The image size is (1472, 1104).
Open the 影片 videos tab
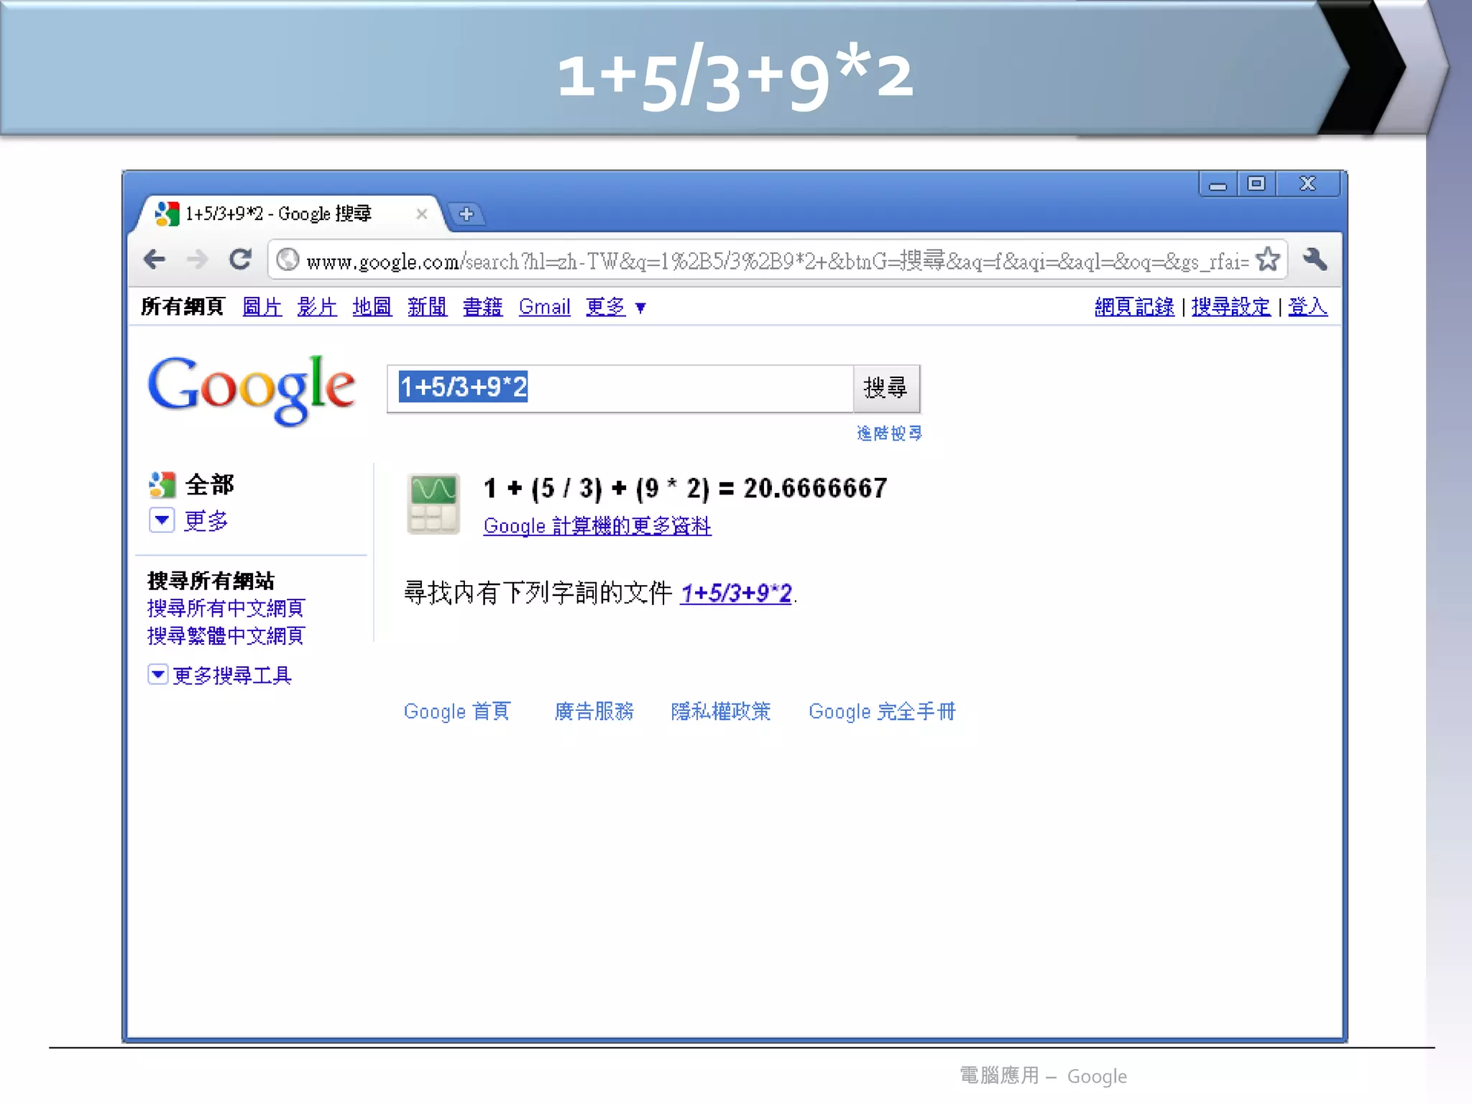[x=317, y=307]
